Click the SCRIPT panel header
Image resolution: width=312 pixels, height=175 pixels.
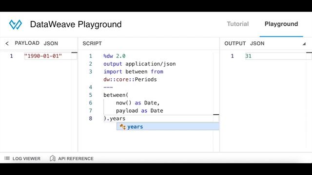coord(92,43)
